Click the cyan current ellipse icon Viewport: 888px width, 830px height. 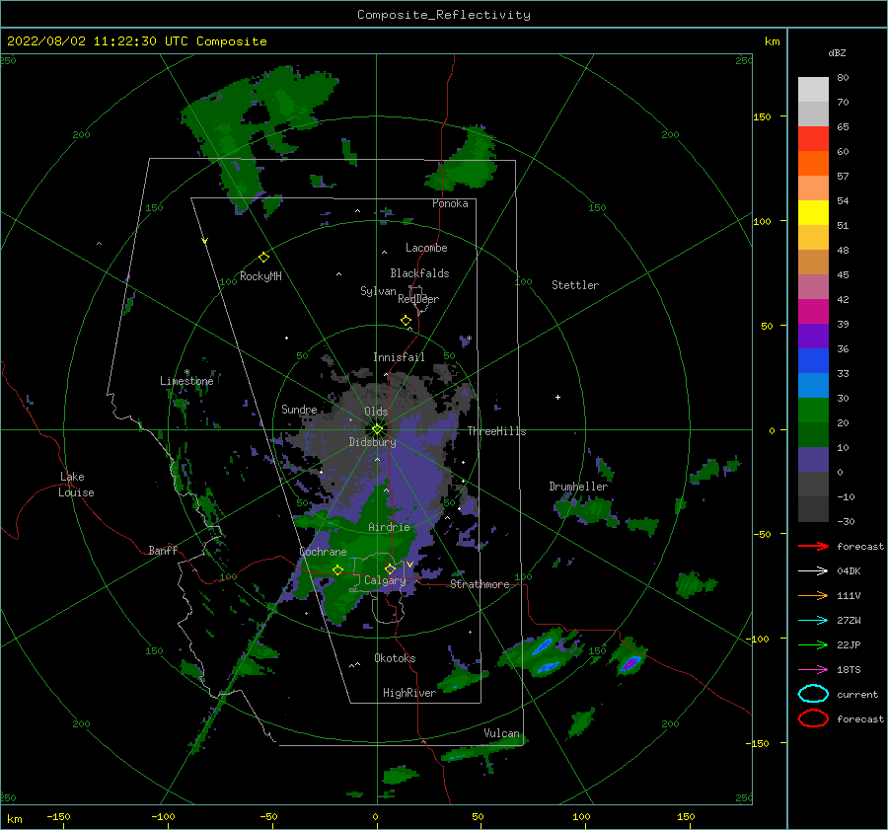(x=813, y=694)
